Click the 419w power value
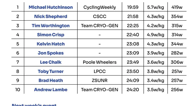Image resolution: width=189 pixels, height=106 pixels. pos(177,7)
